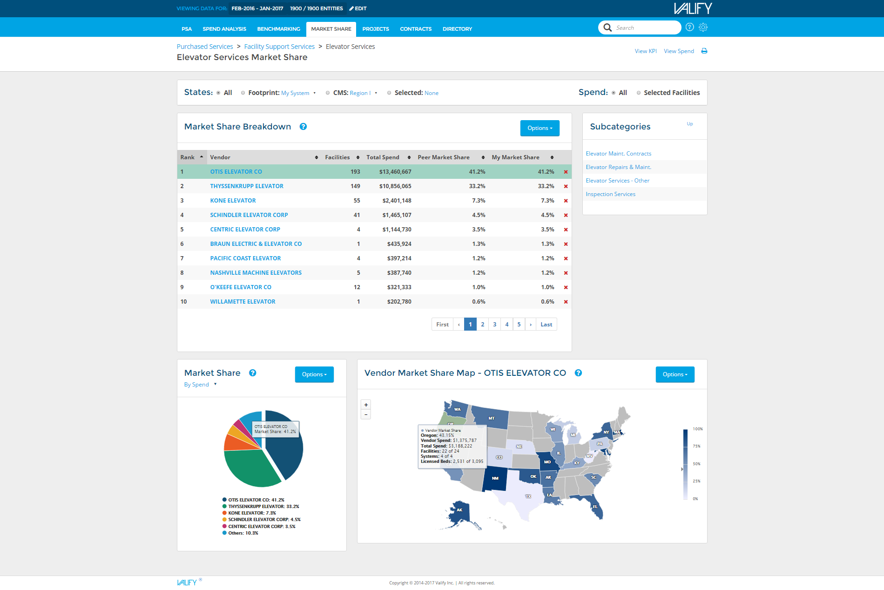Select the Spend All radio button
884x590 pixels.
tap(614, 93)
